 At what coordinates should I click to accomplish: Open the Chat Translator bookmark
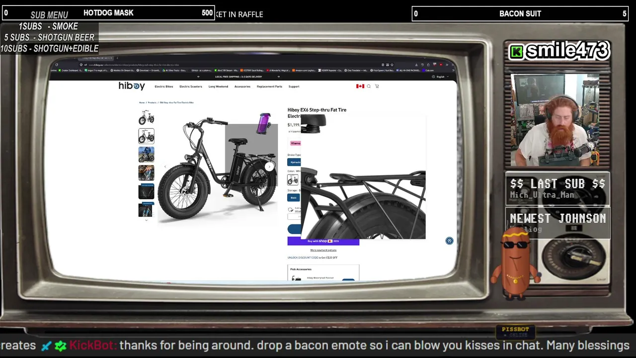point(356,71)
